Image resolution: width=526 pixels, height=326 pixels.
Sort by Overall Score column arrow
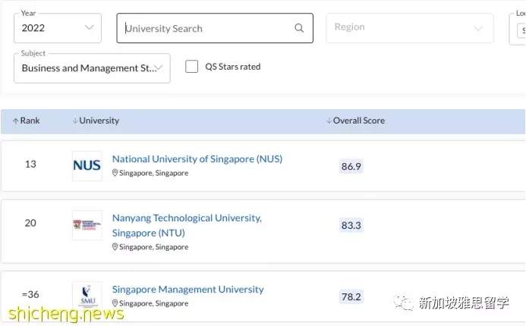coord(329,121)
